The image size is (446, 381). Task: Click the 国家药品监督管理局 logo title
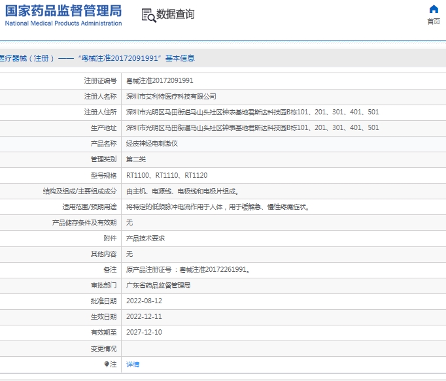click(x=63, y=11)
